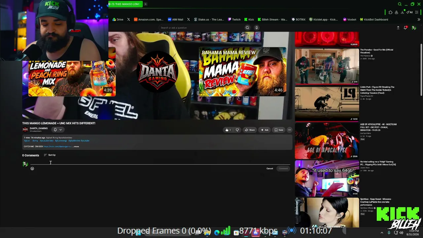Dislike the video with thumbs down
423x238 pixels.
click(x=237, y=130)
